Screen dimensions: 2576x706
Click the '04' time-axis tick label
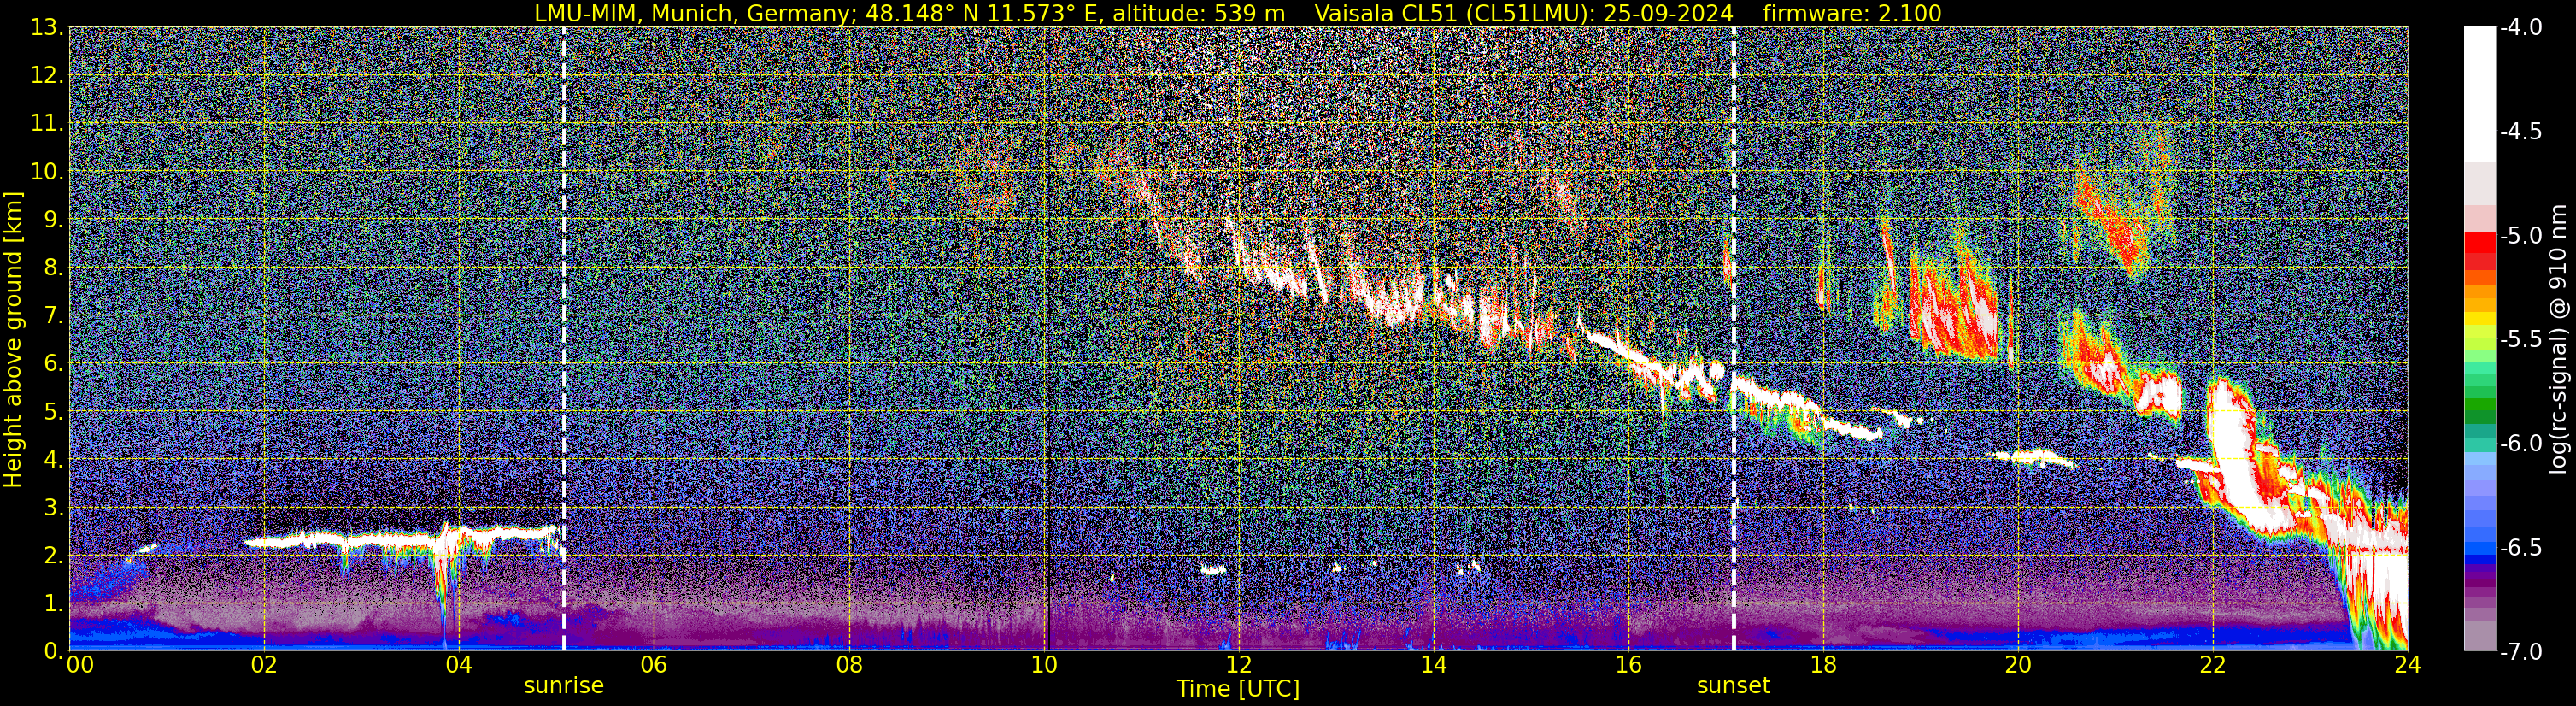point(458,665)
